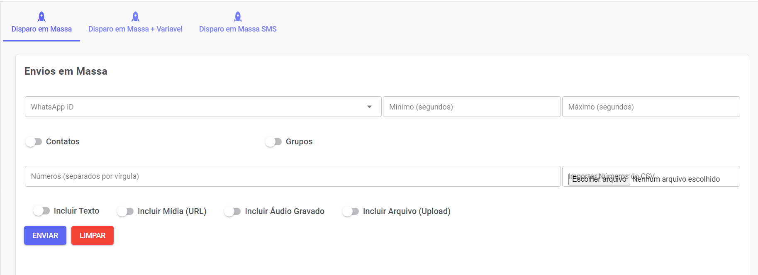The height and width of the screenshot is (275, 758).
Task: Enable the Contatos toggle
Action: coord(34,142)
